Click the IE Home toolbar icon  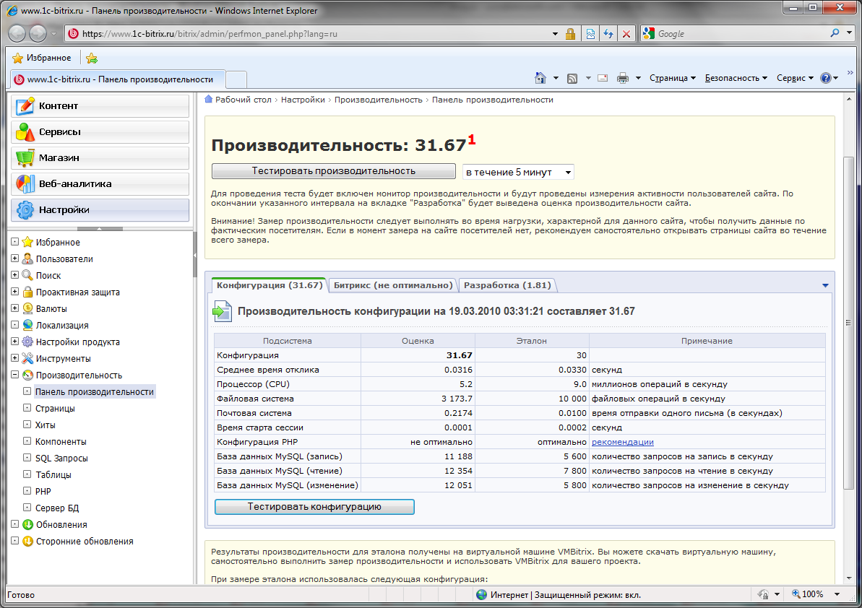click(540, 78)
